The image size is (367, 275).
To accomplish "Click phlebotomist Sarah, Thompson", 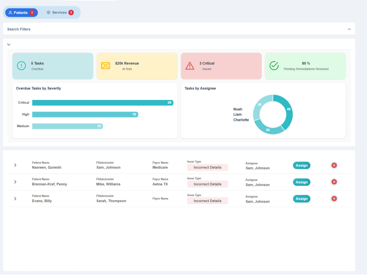I will [x=111, y=201].
